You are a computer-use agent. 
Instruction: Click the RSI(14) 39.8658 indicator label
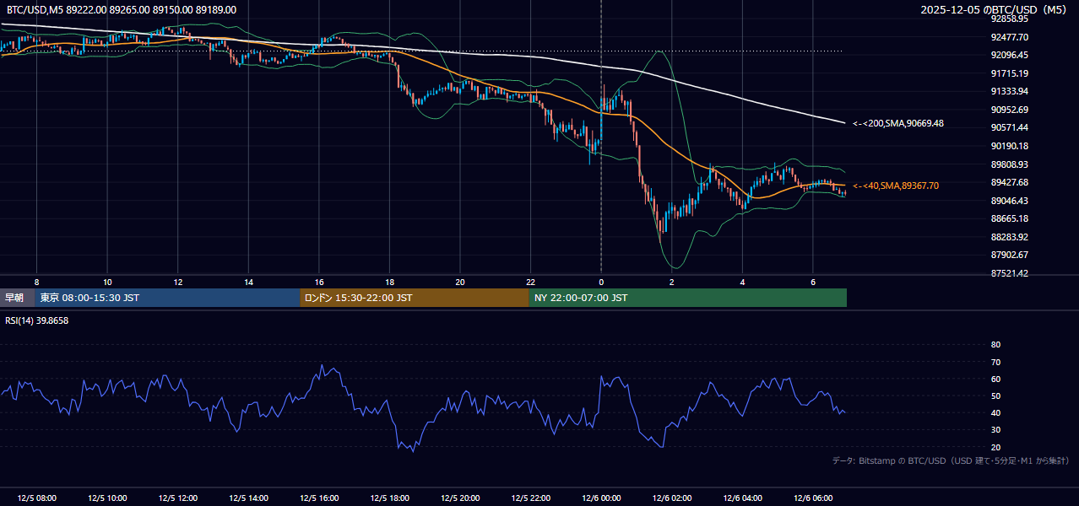click(x=37, y=320)
